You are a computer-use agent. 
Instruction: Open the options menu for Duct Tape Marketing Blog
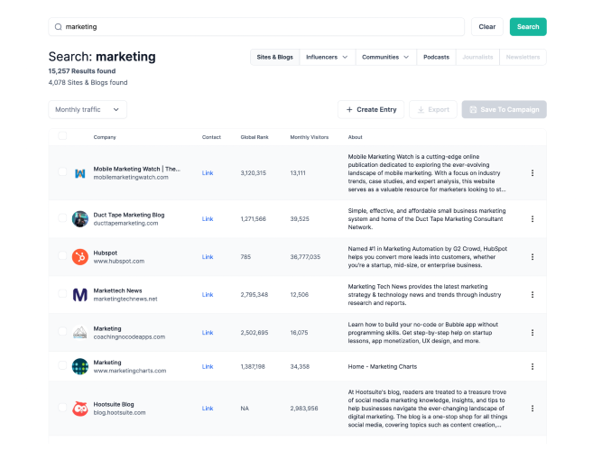tap(533, 219)
